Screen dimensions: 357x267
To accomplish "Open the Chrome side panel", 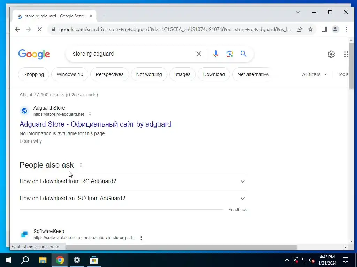I will click(324, 29).
